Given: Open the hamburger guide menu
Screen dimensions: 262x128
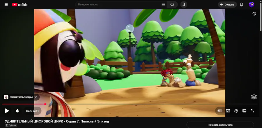Looking at the screenshot, I should pyautogui.click(x=6, y=4).
